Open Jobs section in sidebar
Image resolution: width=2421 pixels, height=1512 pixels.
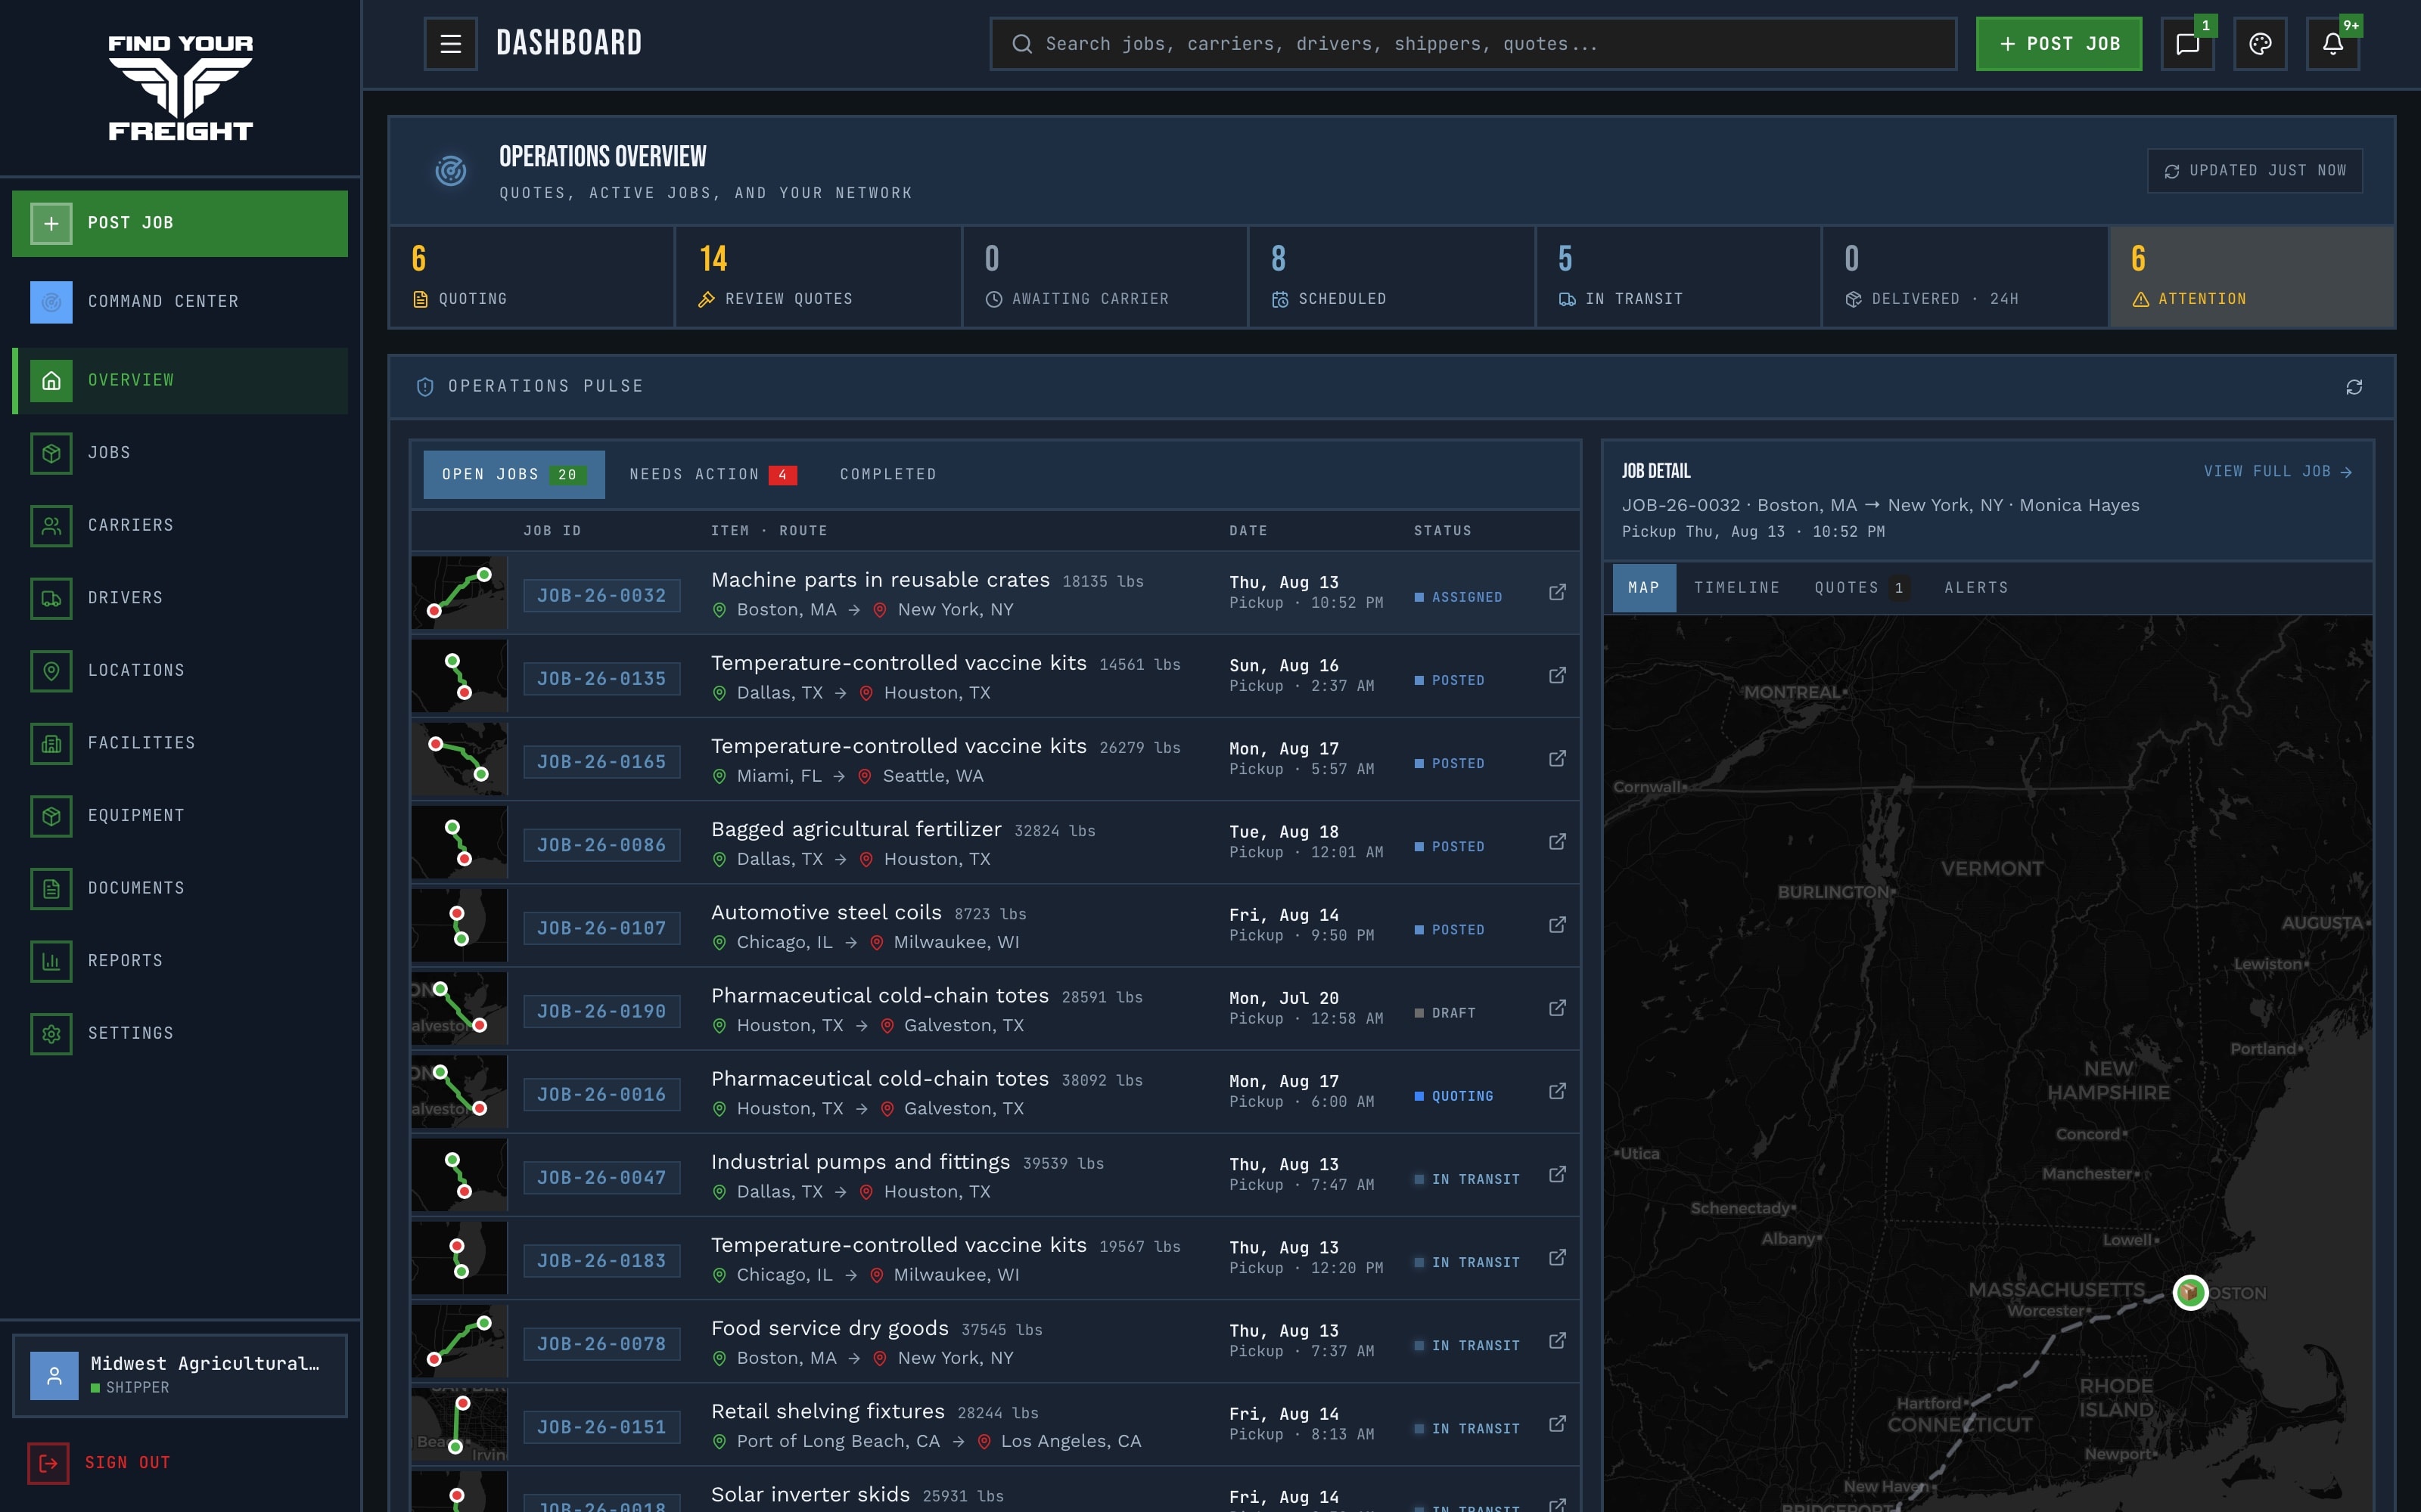point(180,453)
